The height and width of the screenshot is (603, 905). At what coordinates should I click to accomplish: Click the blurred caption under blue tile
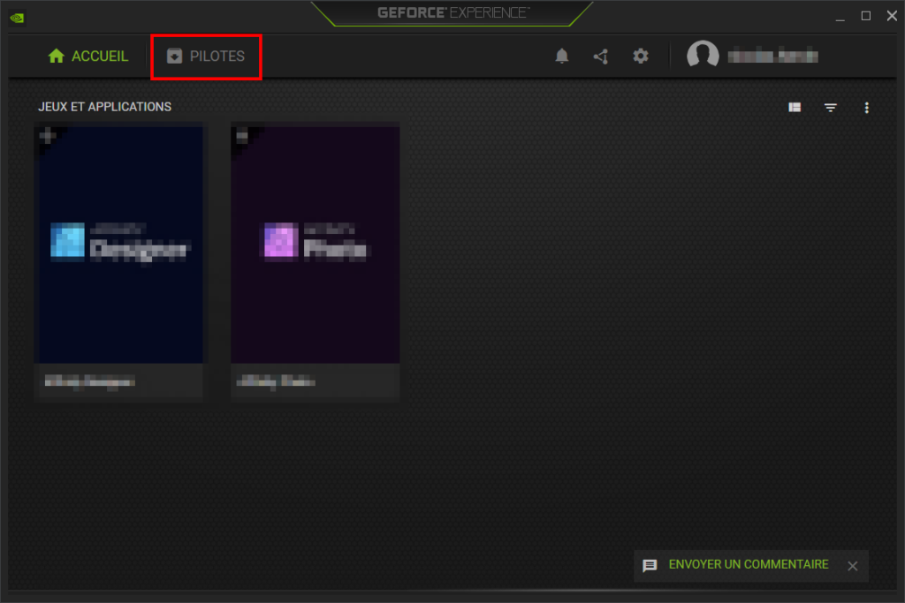[90, 381]
